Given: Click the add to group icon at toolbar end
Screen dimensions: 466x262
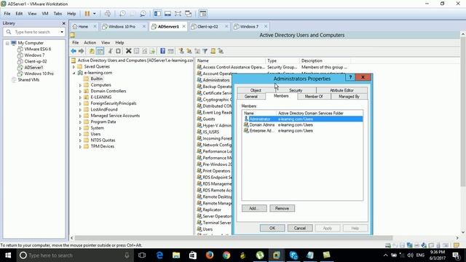Looking at the screenshot, I should [221, 51].
